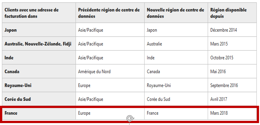Select the Japon row header cell

(x=39, y=30)
